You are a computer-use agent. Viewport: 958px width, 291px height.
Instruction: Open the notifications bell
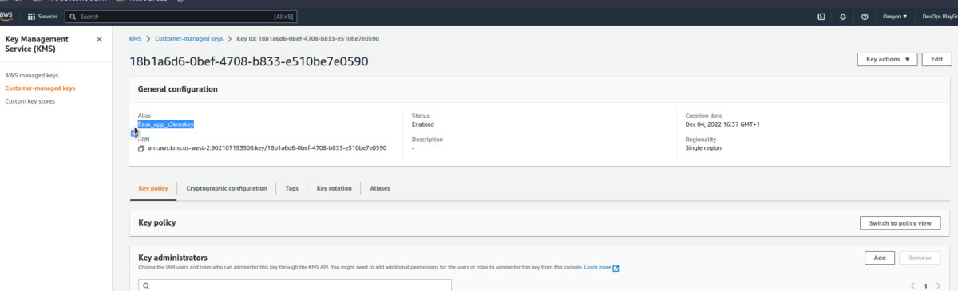point(843,16)
